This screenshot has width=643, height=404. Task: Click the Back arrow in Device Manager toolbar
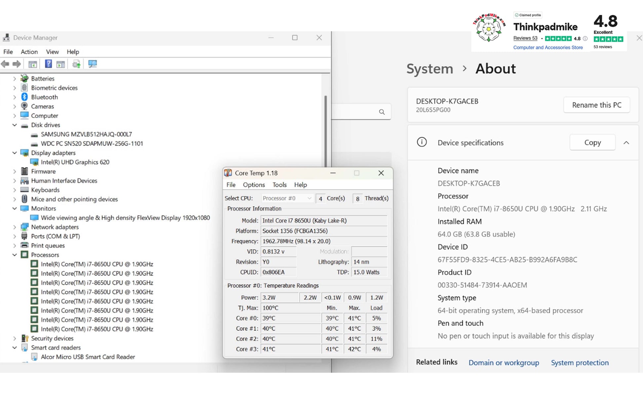(x=5, y=64)
